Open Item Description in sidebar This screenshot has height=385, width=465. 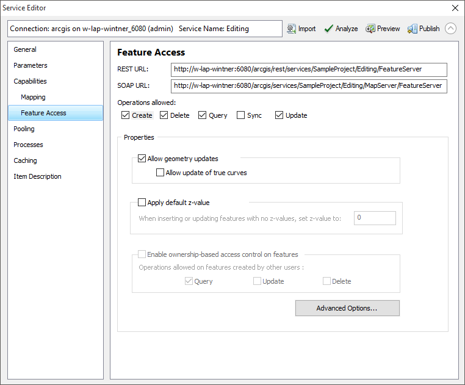tap(37, 176)
